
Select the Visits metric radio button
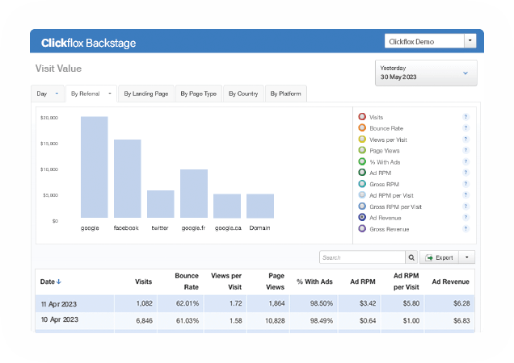pyautogui.click(x=361, y=117)
